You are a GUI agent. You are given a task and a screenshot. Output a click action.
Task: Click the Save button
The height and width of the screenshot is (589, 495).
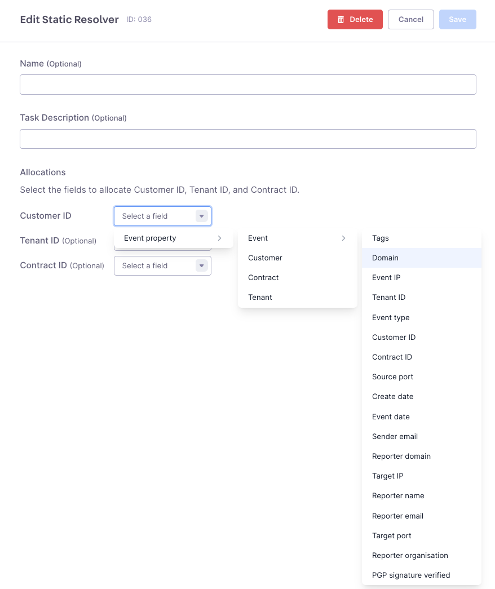click(x=457, y=19)
